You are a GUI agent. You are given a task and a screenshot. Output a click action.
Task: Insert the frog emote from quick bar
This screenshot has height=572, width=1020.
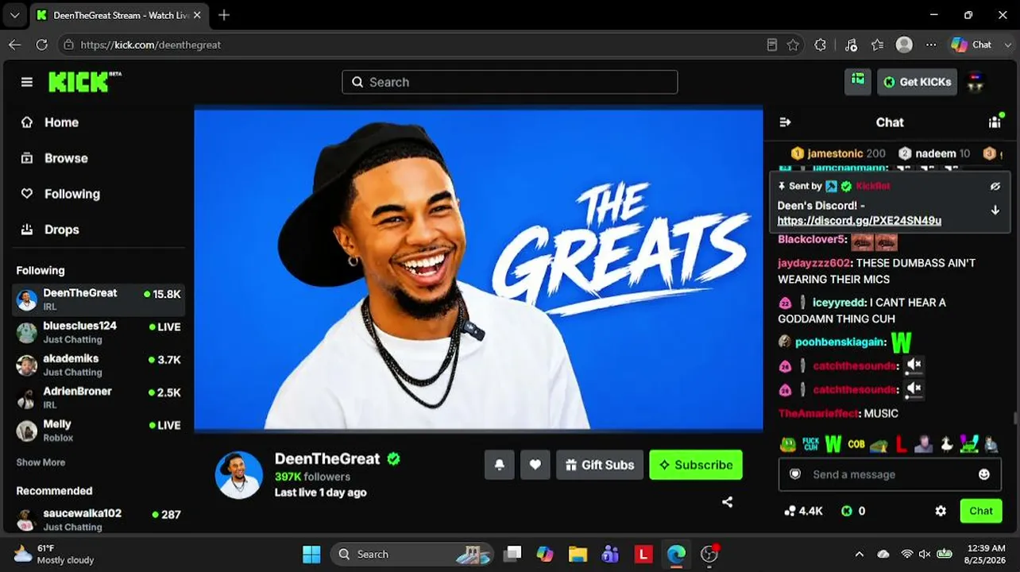point(787,444)
